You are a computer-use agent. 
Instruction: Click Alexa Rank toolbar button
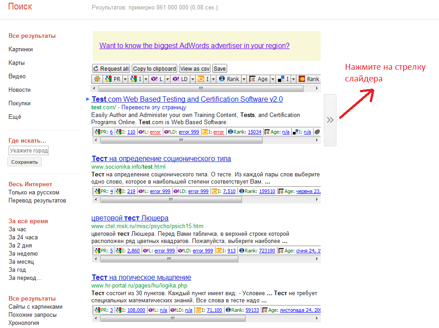(x=229, y=79)
